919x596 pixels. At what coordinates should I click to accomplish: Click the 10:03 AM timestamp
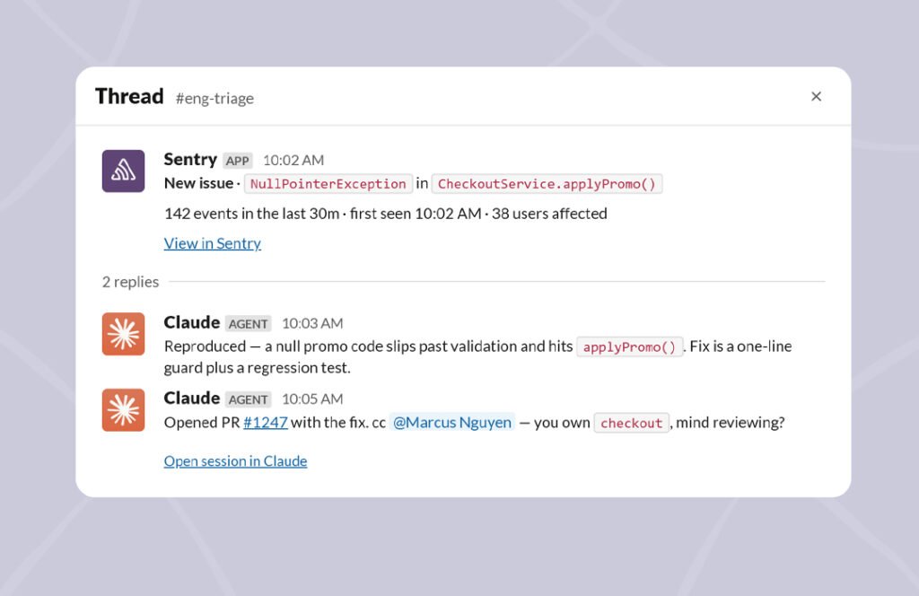[x=312, y=323]
